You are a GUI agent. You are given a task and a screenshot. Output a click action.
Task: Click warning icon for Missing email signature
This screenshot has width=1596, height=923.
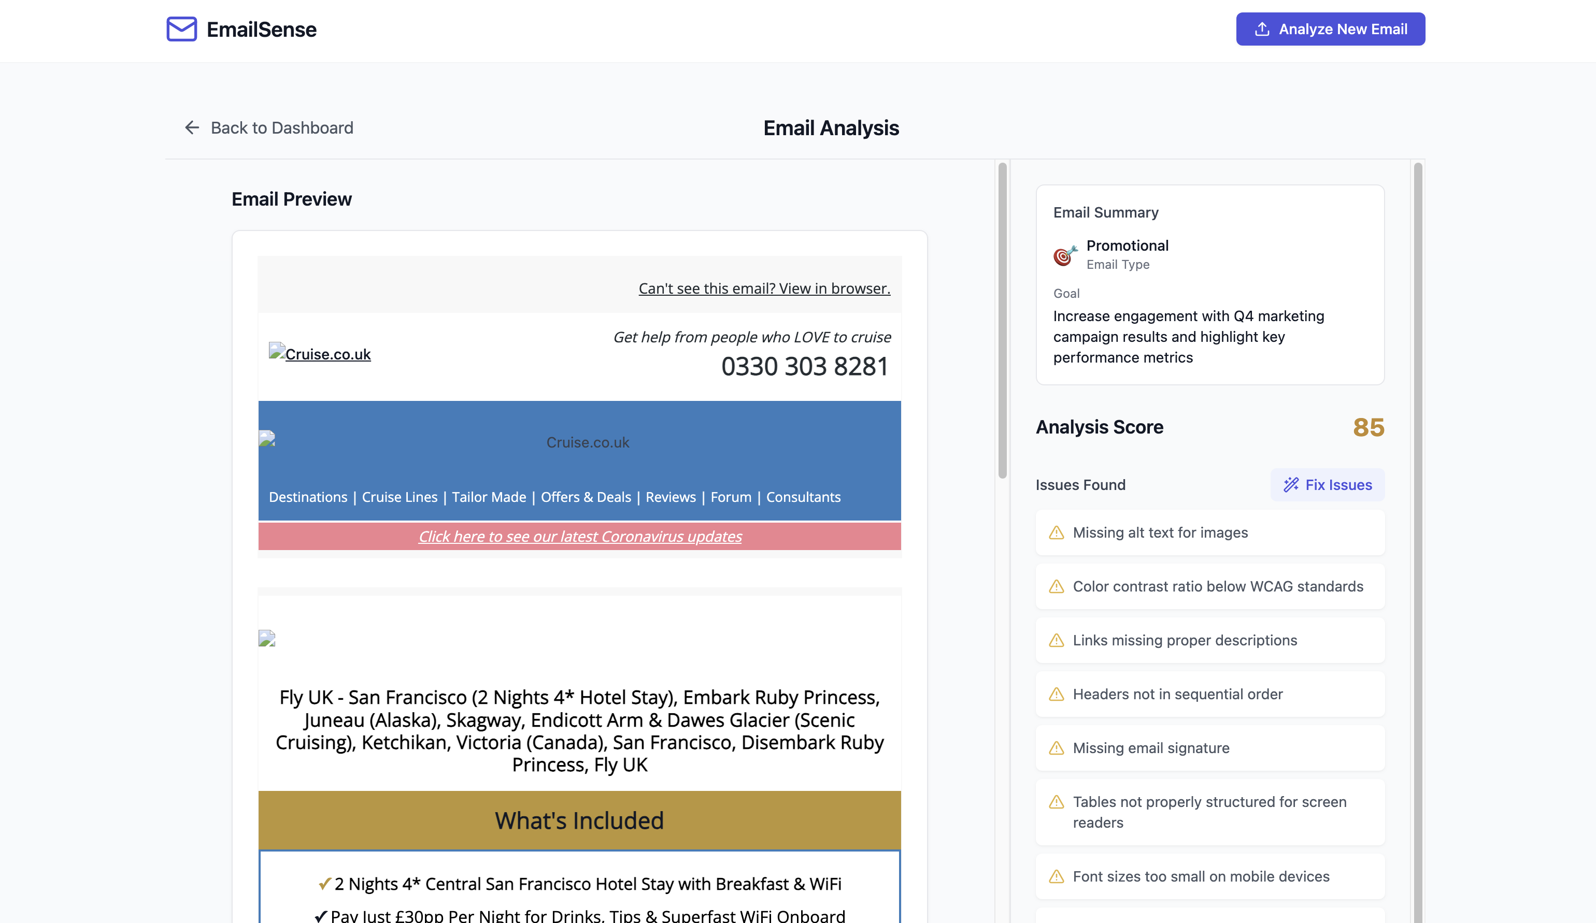click(x=1057, y=747)
